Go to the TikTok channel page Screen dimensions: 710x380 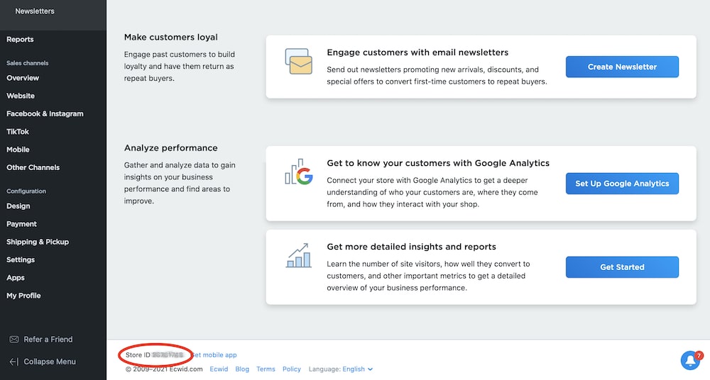pyautogui.click(x=18, y=132)
